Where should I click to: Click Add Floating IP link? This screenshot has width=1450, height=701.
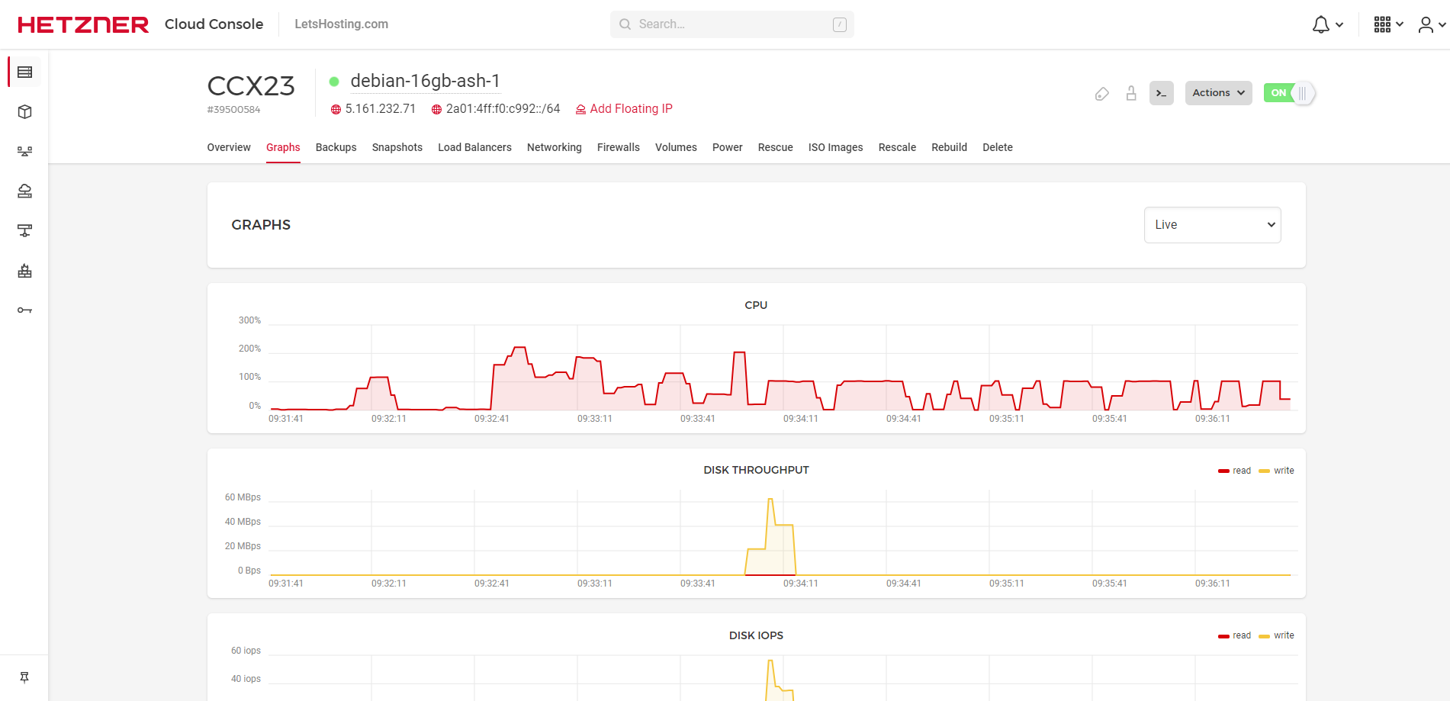(x=624, y=109)
